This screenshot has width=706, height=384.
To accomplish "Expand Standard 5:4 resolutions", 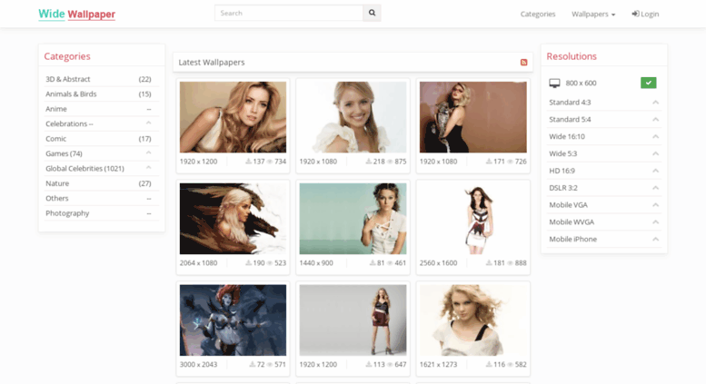I will 656,120.
